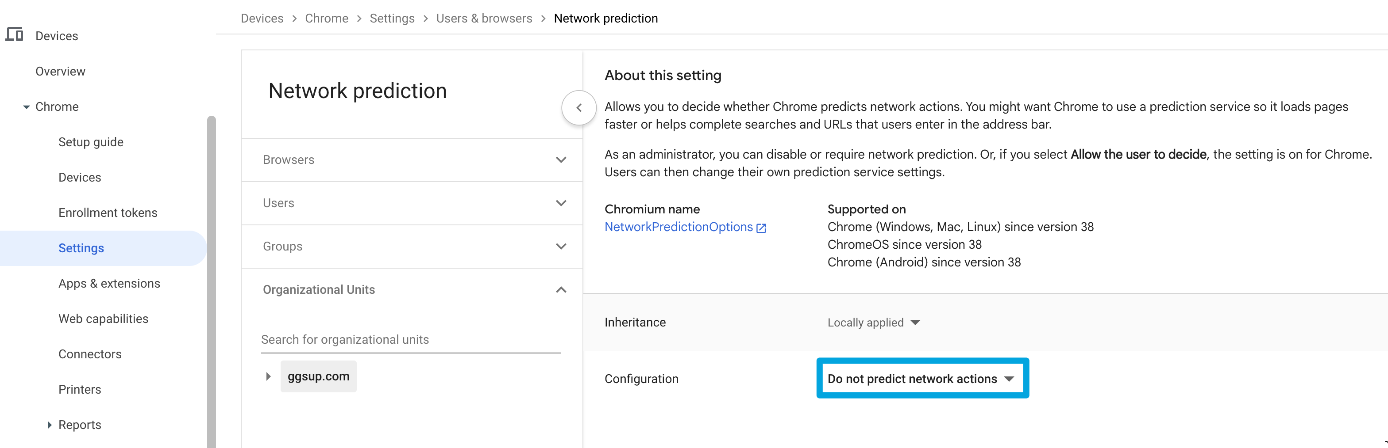Open the Settings breadcrumb item

tap(392, 18)
